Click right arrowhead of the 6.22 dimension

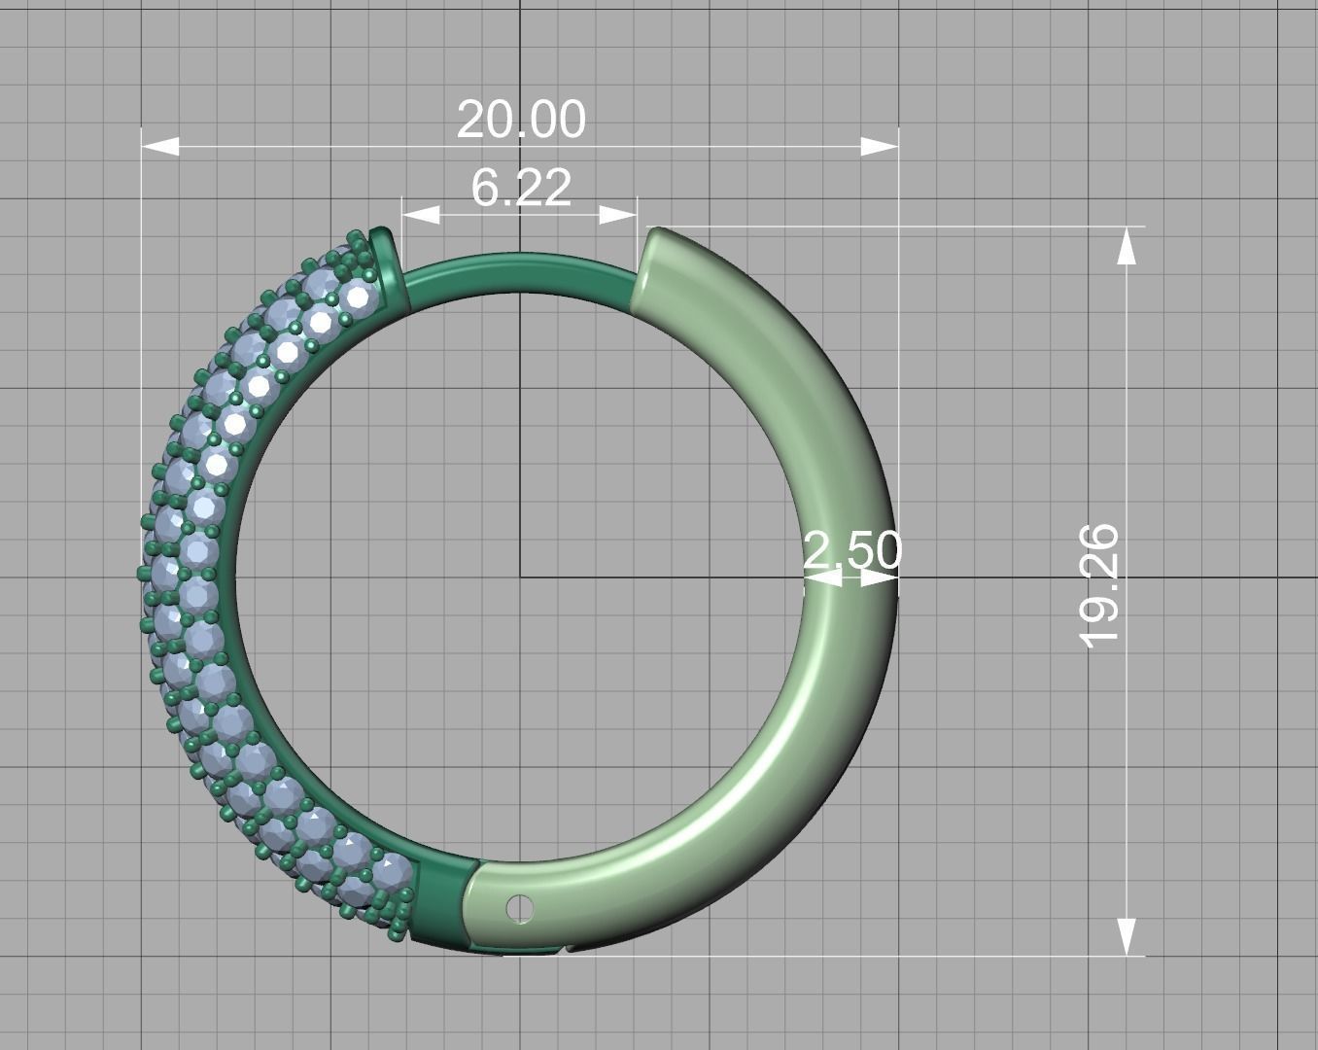[618, 215]
